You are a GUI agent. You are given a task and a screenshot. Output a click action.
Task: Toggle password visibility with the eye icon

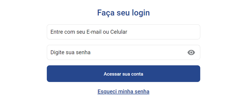pyautogui.click(x=191, y=52)
